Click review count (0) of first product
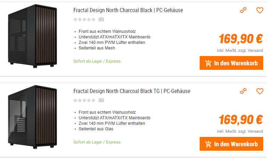The image size is (267, 158). click(x=101, y=20)
